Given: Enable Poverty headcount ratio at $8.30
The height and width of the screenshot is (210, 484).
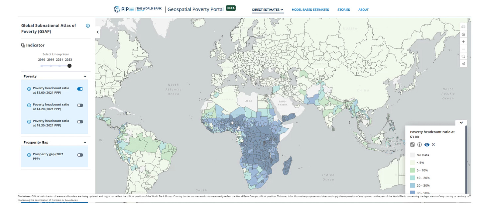Looking at the screenshot, I should (x=80, y=122).
